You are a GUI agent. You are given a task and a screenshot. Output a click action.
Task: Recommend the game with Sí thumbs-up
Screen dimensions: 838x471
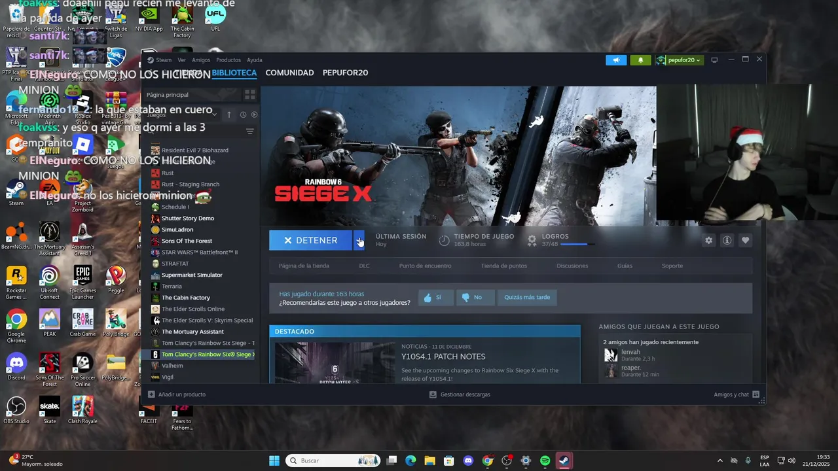click(x=435, y=297)
